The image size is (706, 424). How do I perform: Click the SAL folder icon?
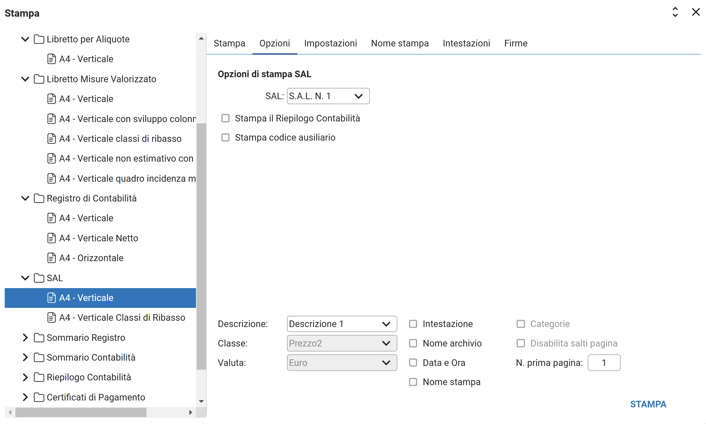tap(39, 278)
